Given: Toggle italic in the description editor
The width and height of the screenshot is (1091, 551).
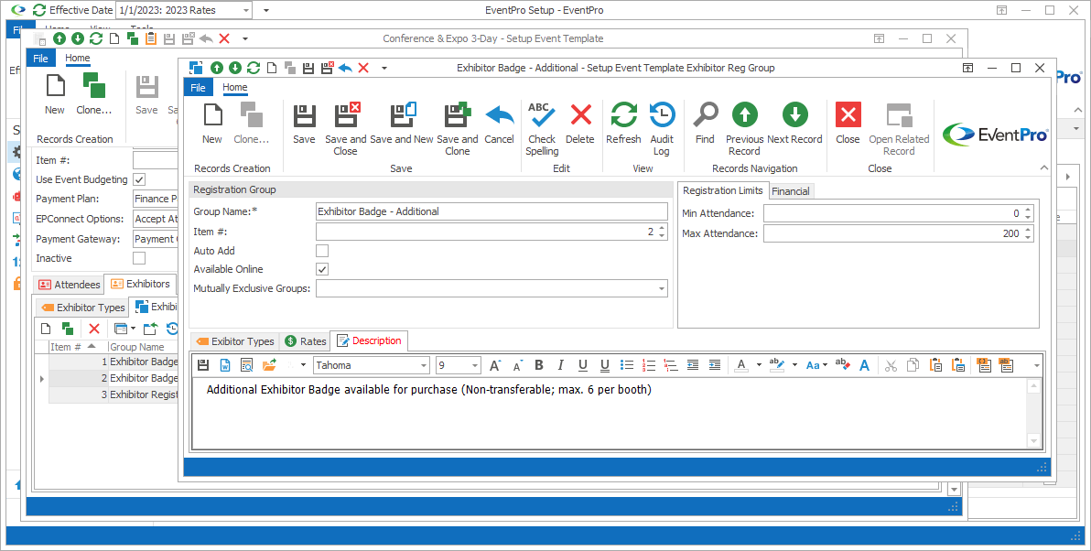Looking at the screenshot, I should (560, 365).
